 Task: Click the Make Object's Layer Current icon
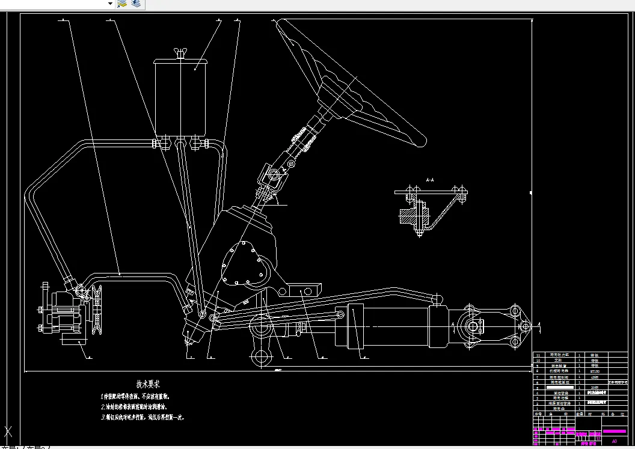click(x=122, y=4)
